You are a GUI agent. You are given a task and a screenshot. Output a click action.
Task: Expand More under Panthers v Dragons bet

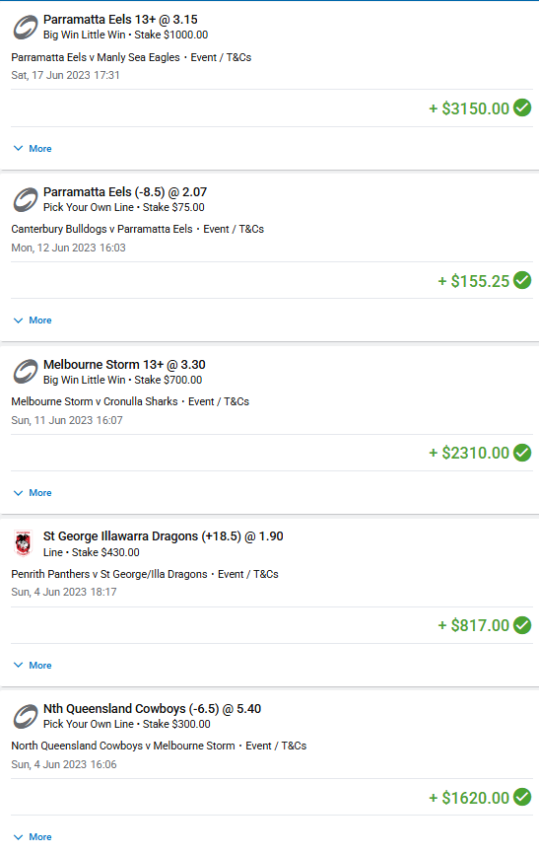(33, 665)
